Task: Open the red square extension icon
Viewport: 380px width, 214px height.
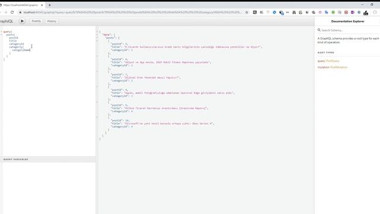Action: [346, 12]
